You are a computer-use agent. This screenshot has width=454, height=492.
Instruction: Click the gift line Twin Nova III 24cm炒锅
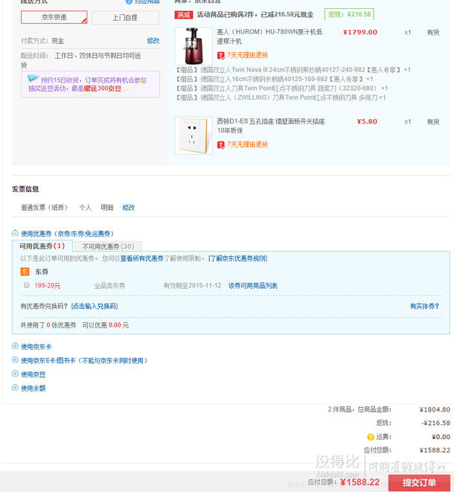click(292, 70)
